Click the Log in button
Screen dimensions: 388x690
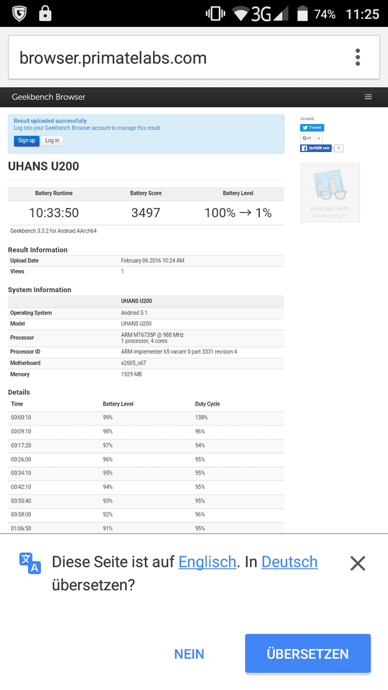pyautogui.click(x=52, y=141)
